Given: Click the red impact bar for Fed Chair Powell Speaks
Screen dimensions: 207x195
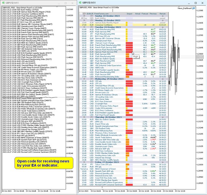Looking at the screenshot, I should click(129, 115).
